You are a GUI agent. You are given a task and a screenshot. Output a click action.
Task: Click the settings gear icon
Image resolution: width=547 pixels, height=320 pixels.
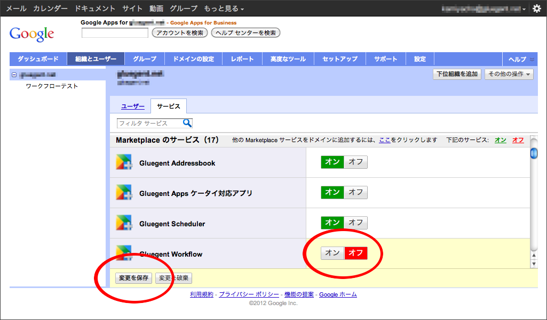(537, 9)
